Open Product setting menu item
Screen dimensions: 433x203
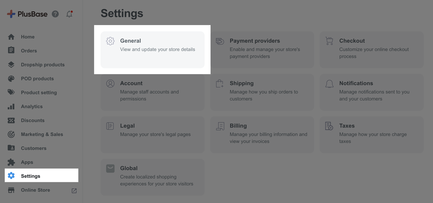click(39, 92)
